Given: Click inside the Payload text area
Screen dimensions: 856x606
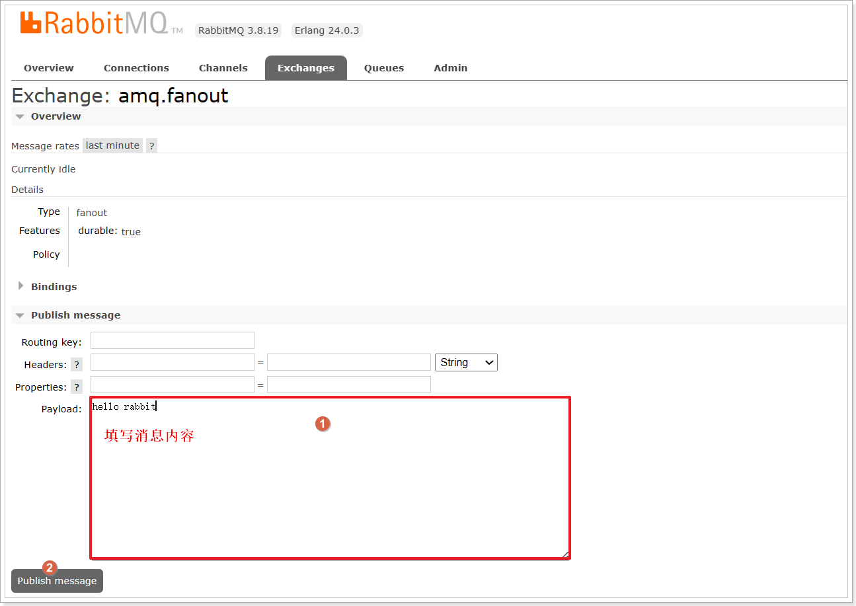Looking at the screenshot, I should [x=330, y=478].
